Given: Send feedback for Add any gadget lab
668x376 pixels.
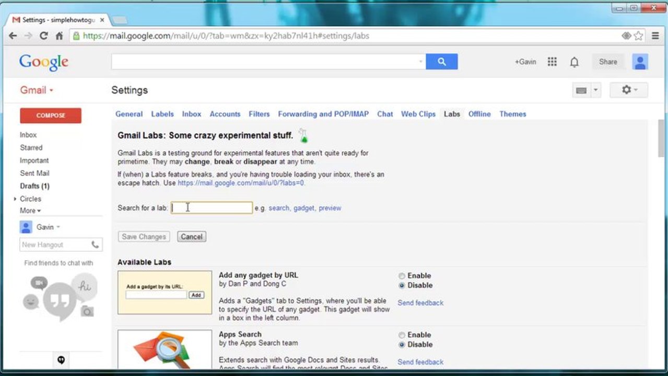Looking at the screenshot, I should (x=420, y=303).
